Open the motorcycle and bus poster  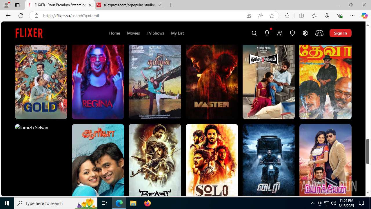(269, 160)
